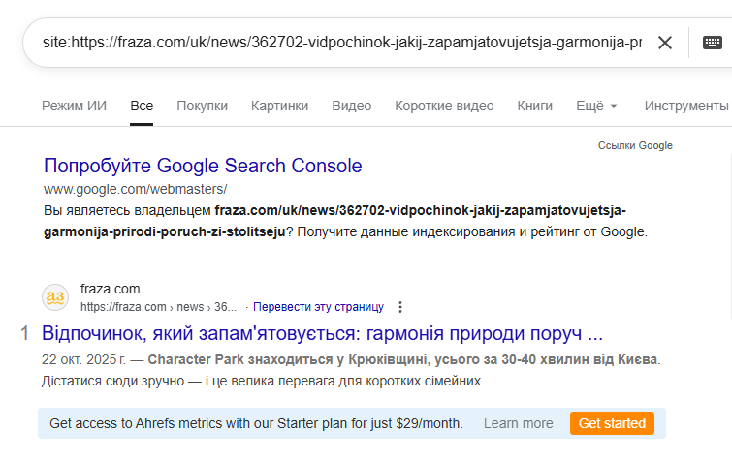The image size is (732, 462).
Task: Click the fraza.com site favicon
Action: [55, 297]
